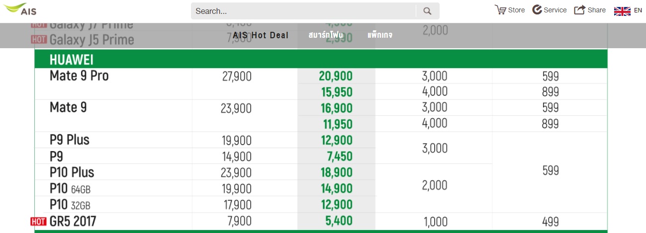Click the EN language label
This screenshot has width=646, height=233.
click(x=638, y=10)
